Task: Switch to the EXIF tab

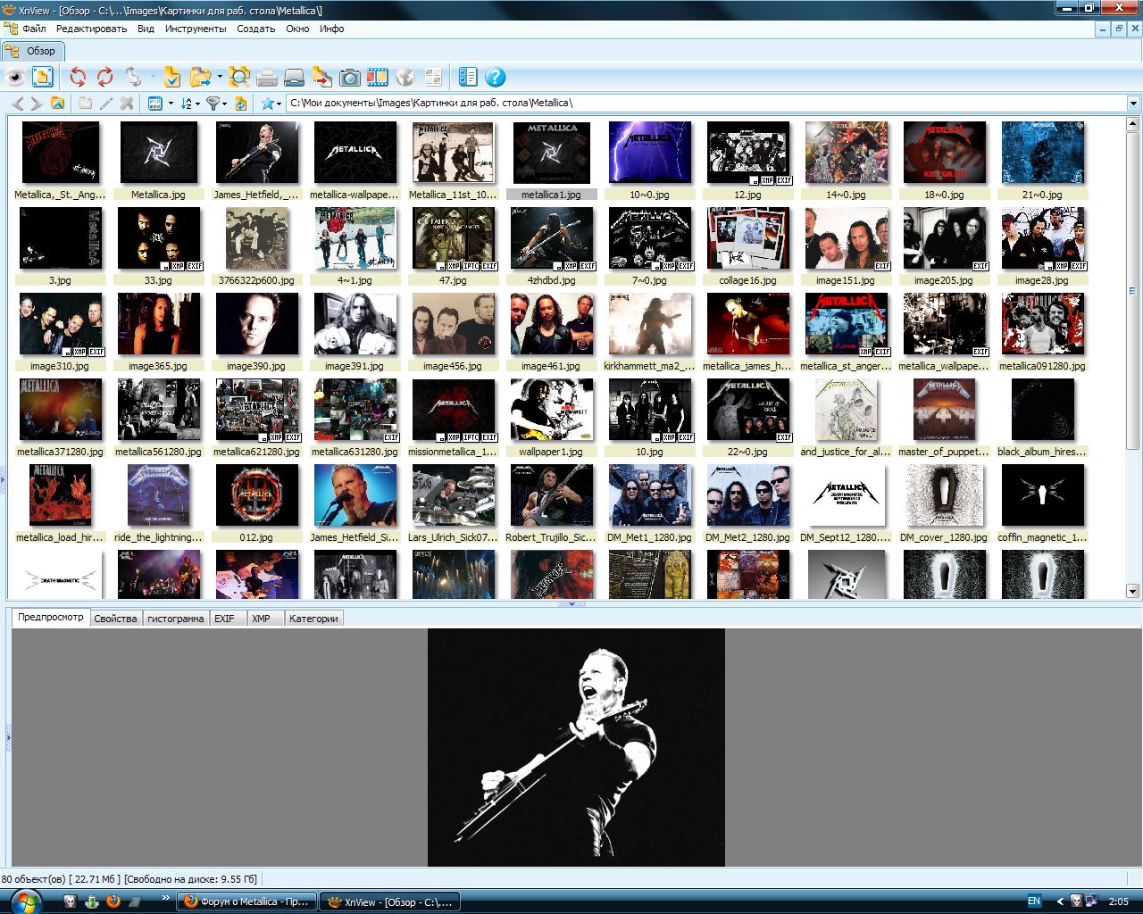Action: (224, 619)
